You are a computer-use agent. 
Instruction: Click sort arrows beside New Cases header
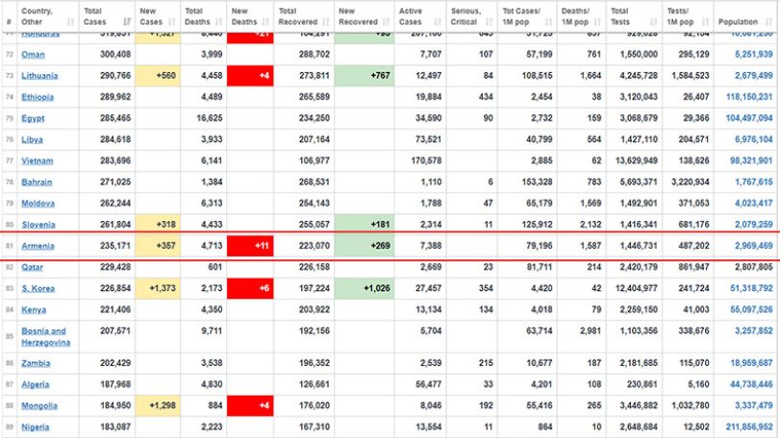[x=172, y=22]
